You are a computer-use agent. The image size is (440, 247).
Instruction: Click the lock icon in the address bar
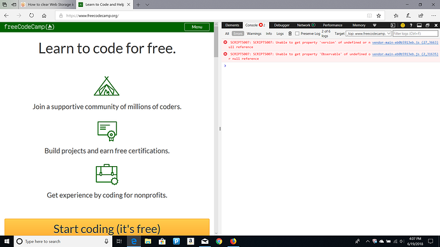(x=61, y=16)
